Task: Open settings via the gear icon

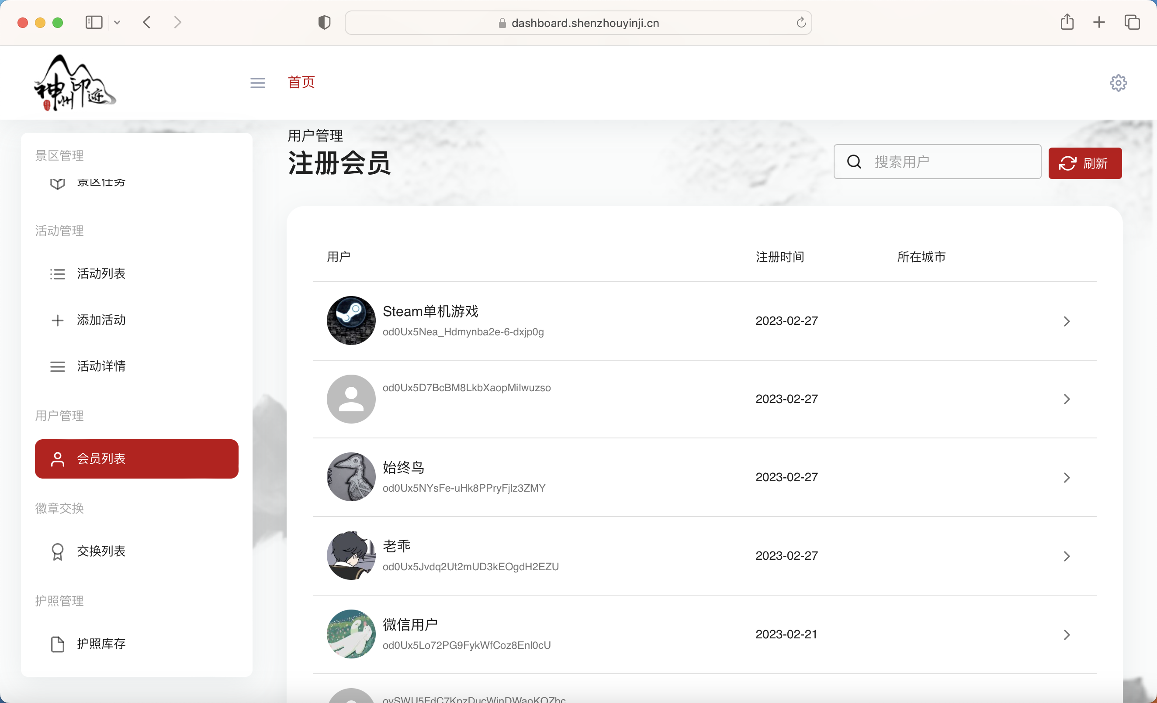Action: [1118, 83]
